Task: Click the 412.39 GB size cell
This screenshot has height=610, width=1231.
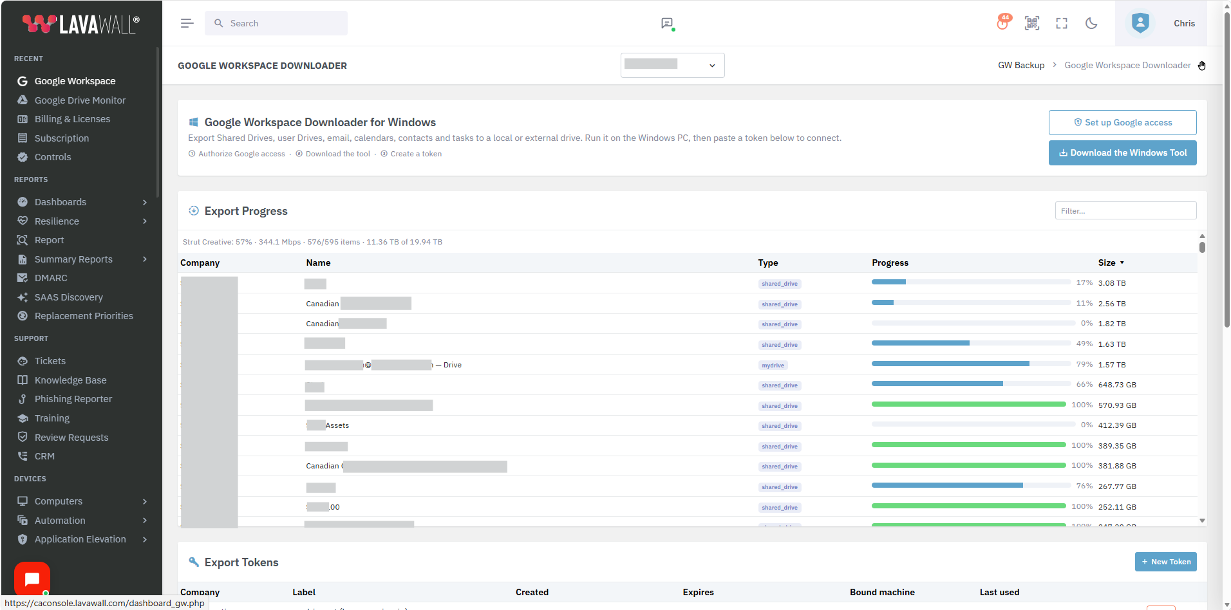Action: (1117, 425)
